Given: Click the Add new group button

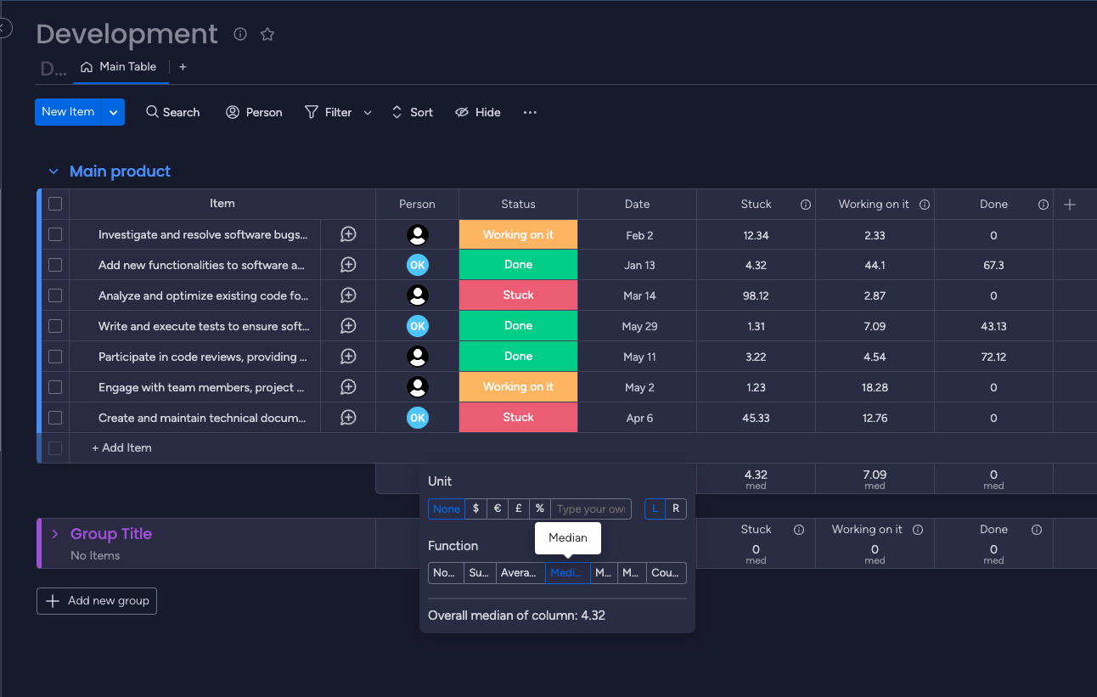Looking at the screenshot, I should 97,601.
